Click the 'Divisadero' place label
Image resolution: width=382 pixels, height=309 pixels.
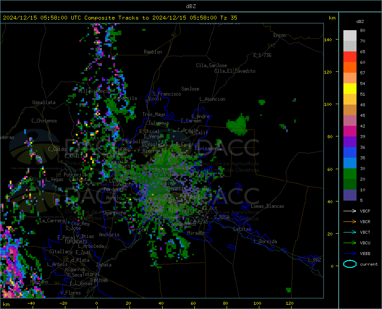coord(207,148)
